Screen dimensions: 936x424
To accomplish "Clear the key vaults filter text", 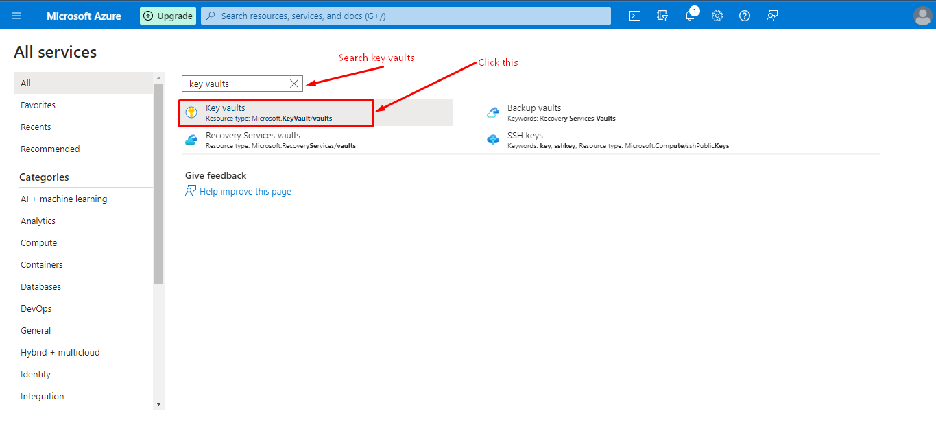I will tap(294, 84).
